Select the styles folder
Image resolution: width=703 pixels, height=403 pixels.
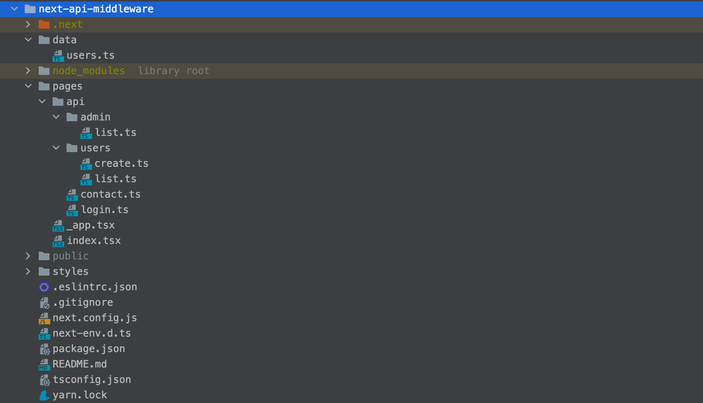point(70,271)
